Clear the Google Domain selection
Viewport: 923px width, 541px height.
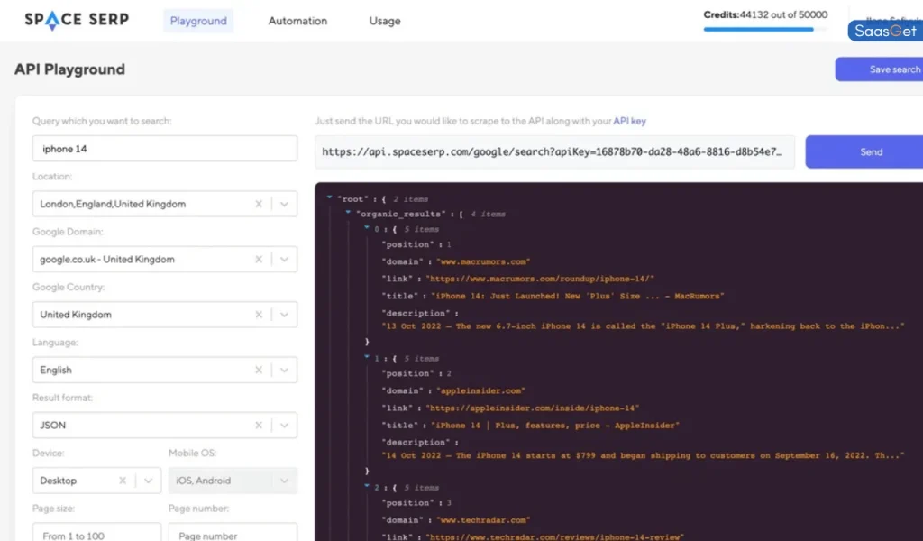point(259,259)
